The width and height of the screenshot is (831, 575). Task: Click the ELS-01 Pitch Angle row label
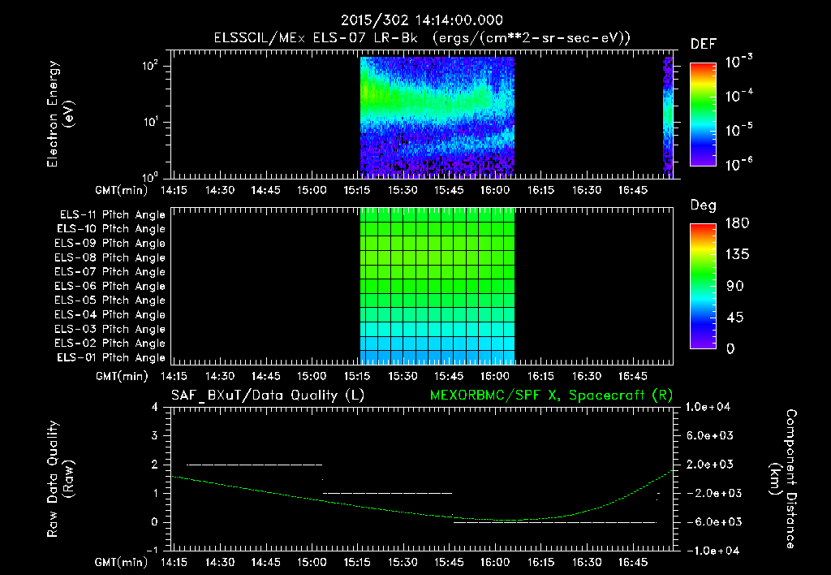click(x=111, y=357)
